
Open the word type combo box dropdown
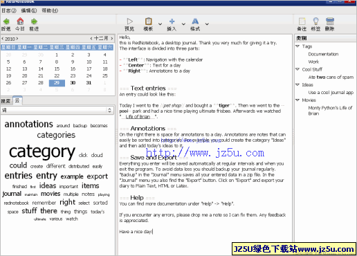click(109, 111)
